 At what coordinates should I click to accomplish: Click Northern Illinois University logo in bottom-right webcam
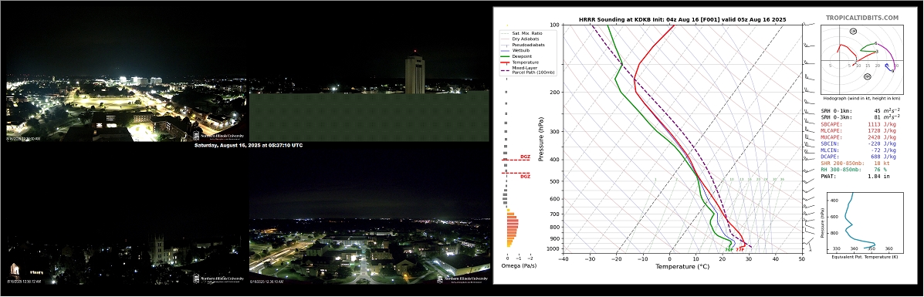pos(462,278)
